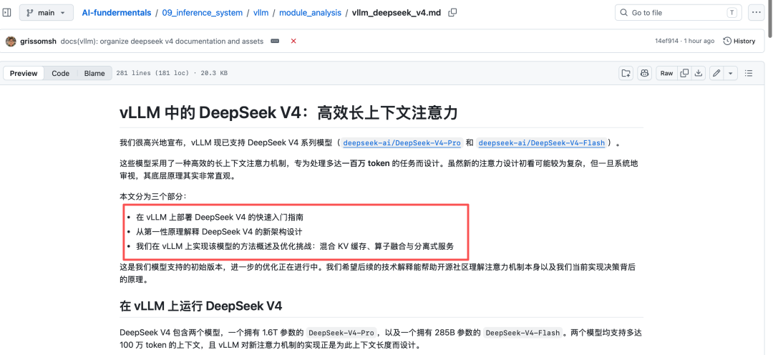773x355 pixels.
Task: Open grissomsh author link
Action: point(39,42)
